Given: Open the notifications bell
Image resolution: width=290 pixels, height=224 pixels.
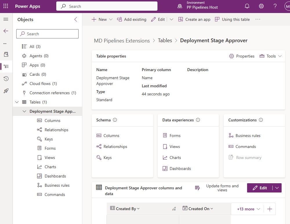Looking at the screenshot, I should tap(247, 6).
